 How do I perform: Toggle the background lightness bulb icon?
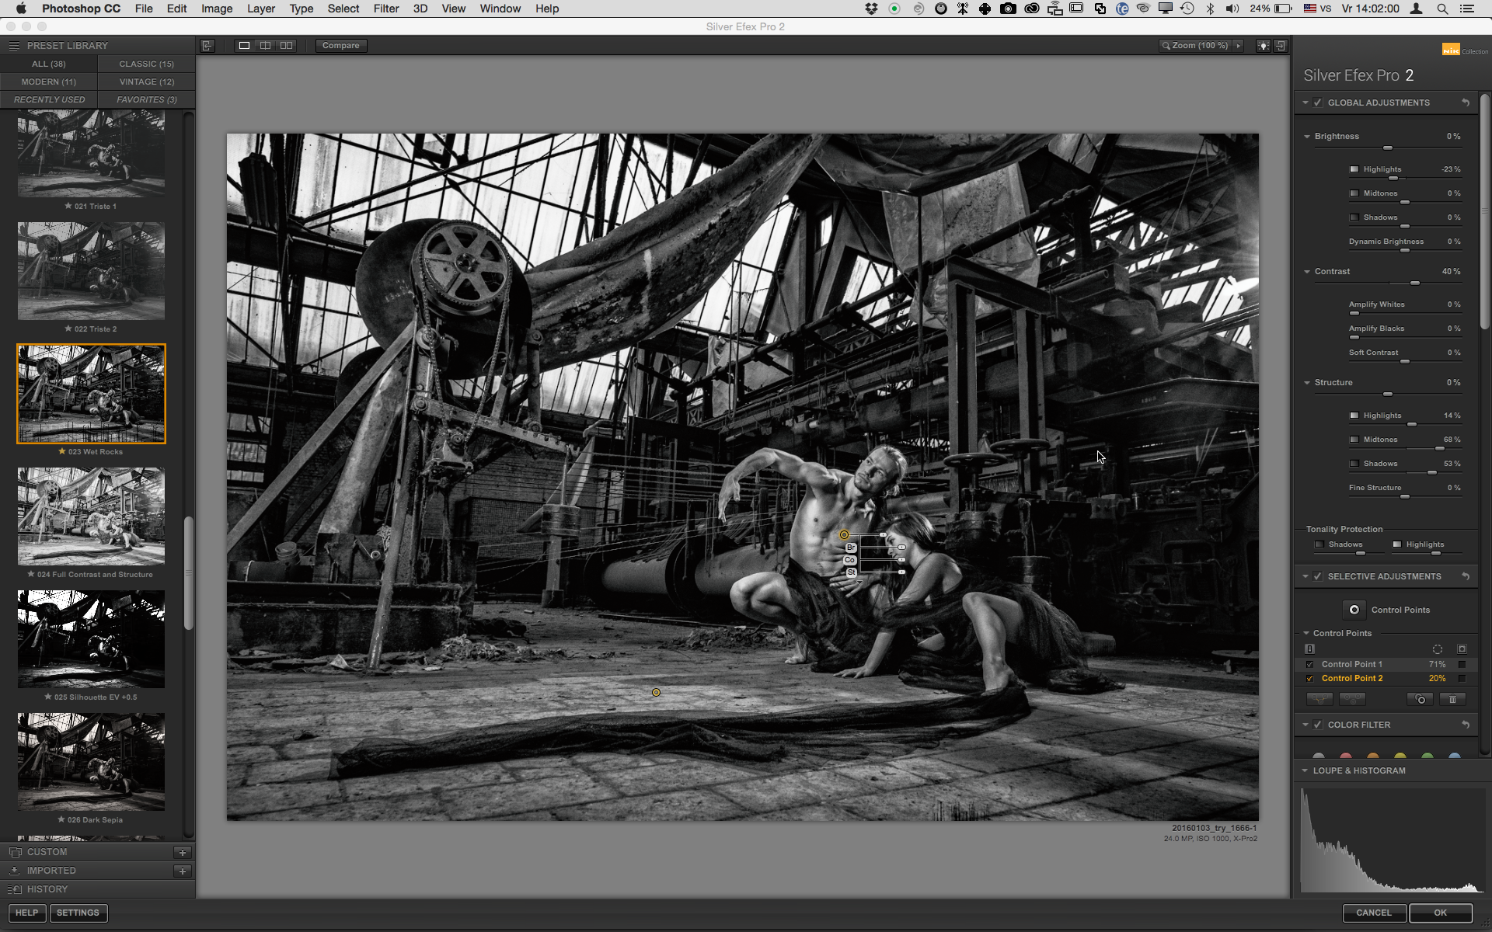(x=1264, y=46)
